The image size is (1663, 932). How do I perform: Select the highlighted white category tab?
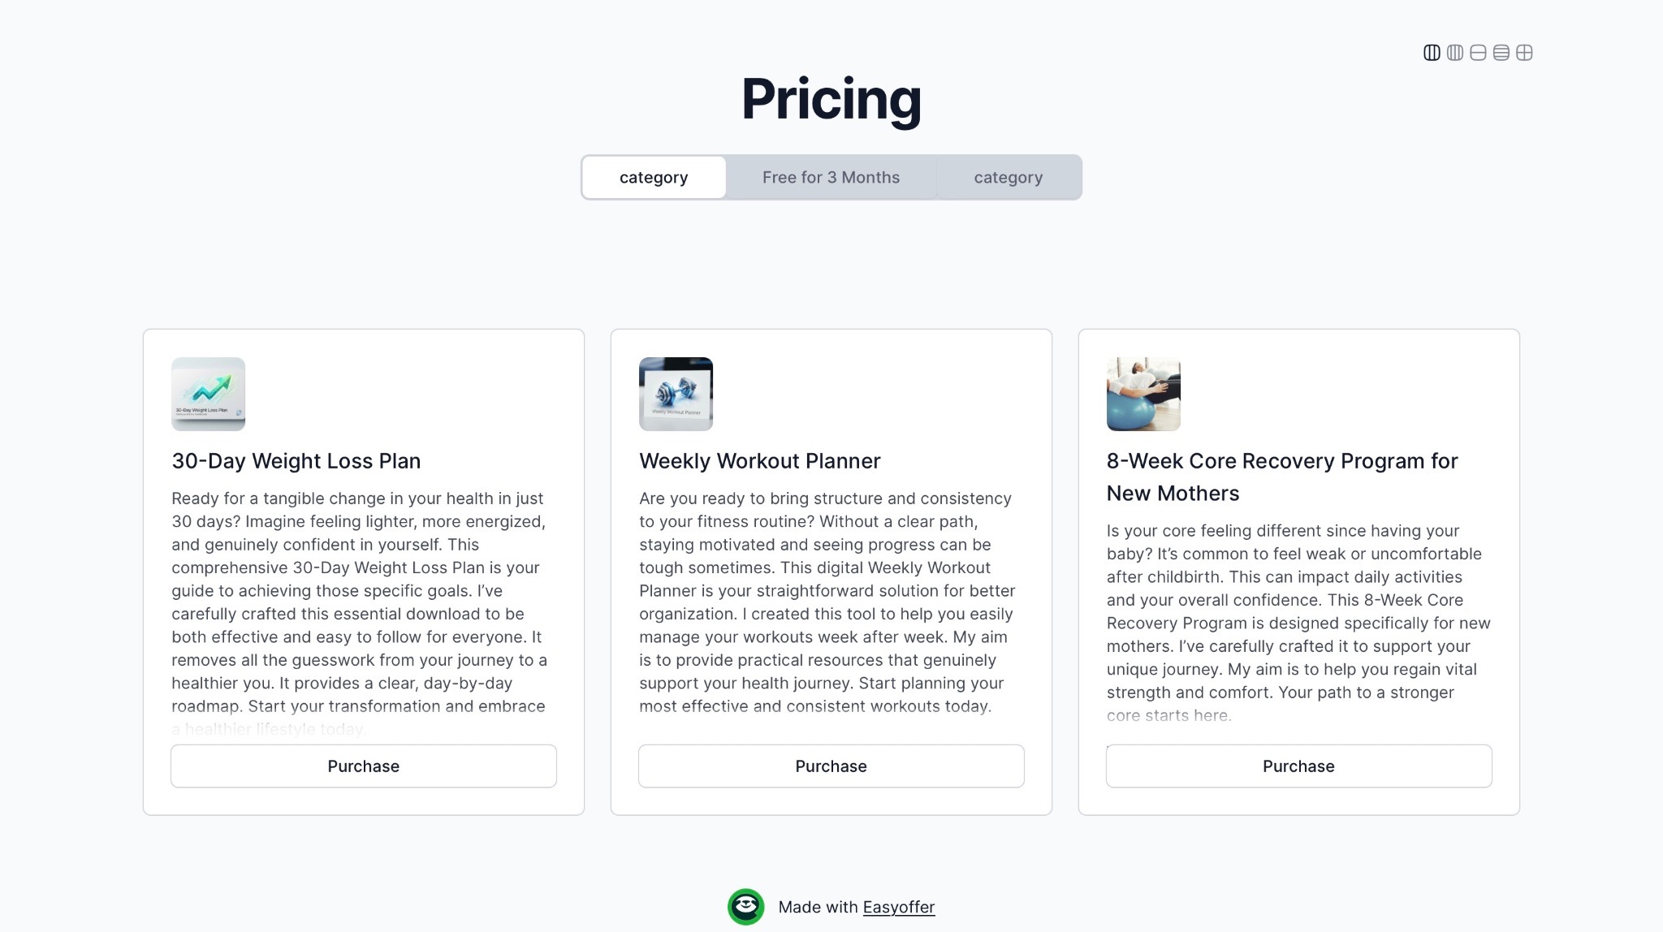point(654,177)
